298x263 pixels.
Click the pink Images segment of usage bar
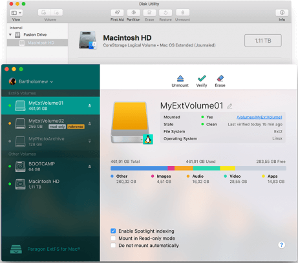click(171, 168)
